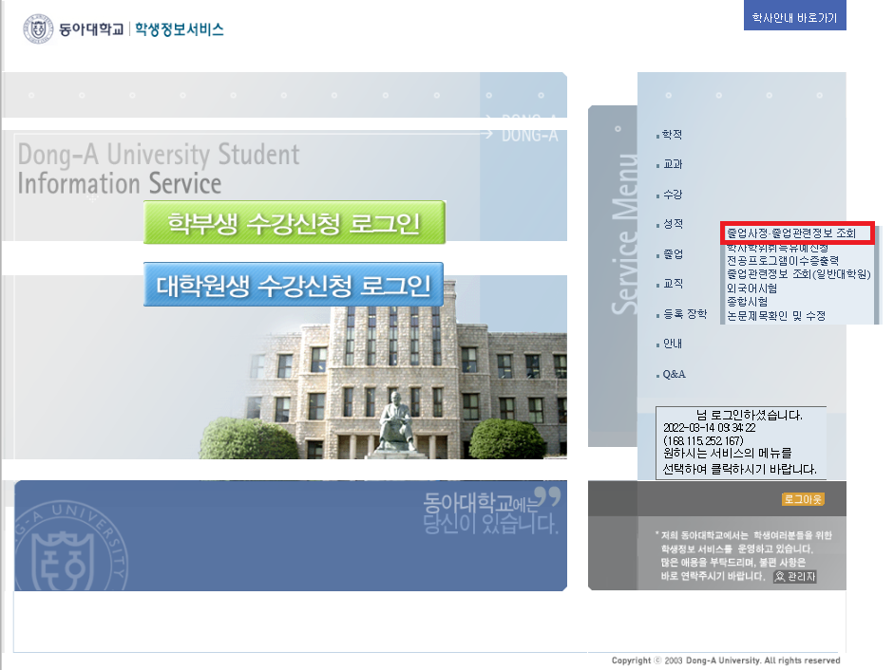Select 종합시험 submenu item
The width and height of the screenshot is (894, 670).
point(747,302)
